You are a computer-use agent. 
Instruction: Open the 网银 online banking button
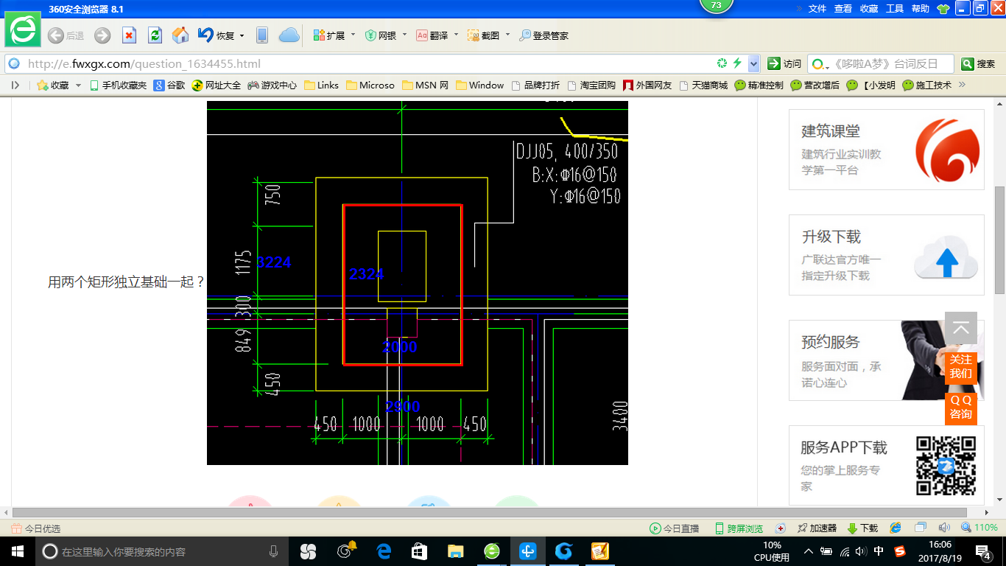point(381,35)
